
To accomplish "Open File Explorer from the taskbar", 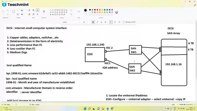I will tap(103, 109).
